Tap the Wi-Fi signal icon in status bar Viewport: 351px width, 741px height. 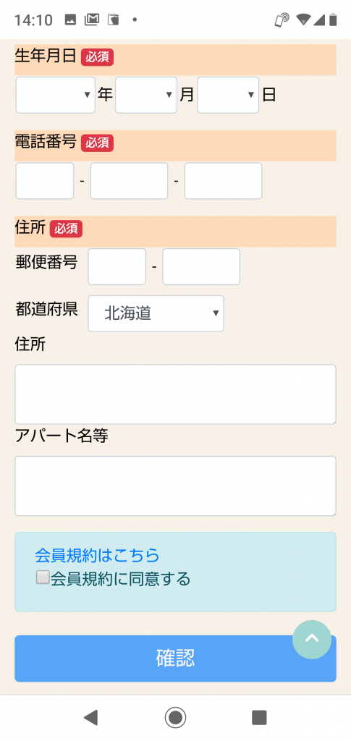303,20
